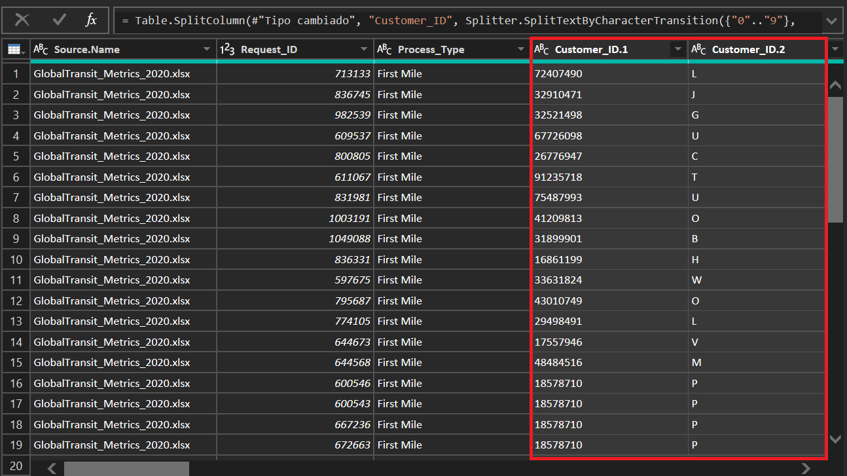Expand the formula bar chevron
The width and height of the screenshot is (847, 476).
pos(831,21)
